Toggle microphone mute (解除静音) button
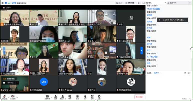 click(x=4, y=97)
